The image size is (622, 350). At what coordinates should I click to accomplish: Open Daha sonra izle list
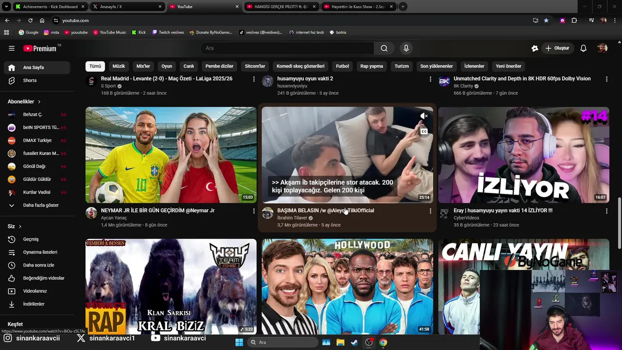pyautogui.click(x=37, y=265)
